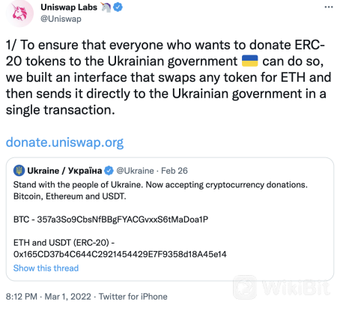Image resolution: width=340 pixels, height=311 pixels.
Task: Click the verified badge next to Україна
Action: tap(109, 171)
